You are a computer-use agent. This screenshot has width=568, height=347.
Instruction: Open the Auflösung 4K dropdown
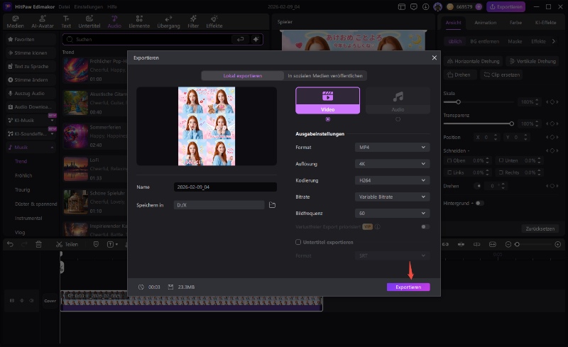(x=393, y=164)
